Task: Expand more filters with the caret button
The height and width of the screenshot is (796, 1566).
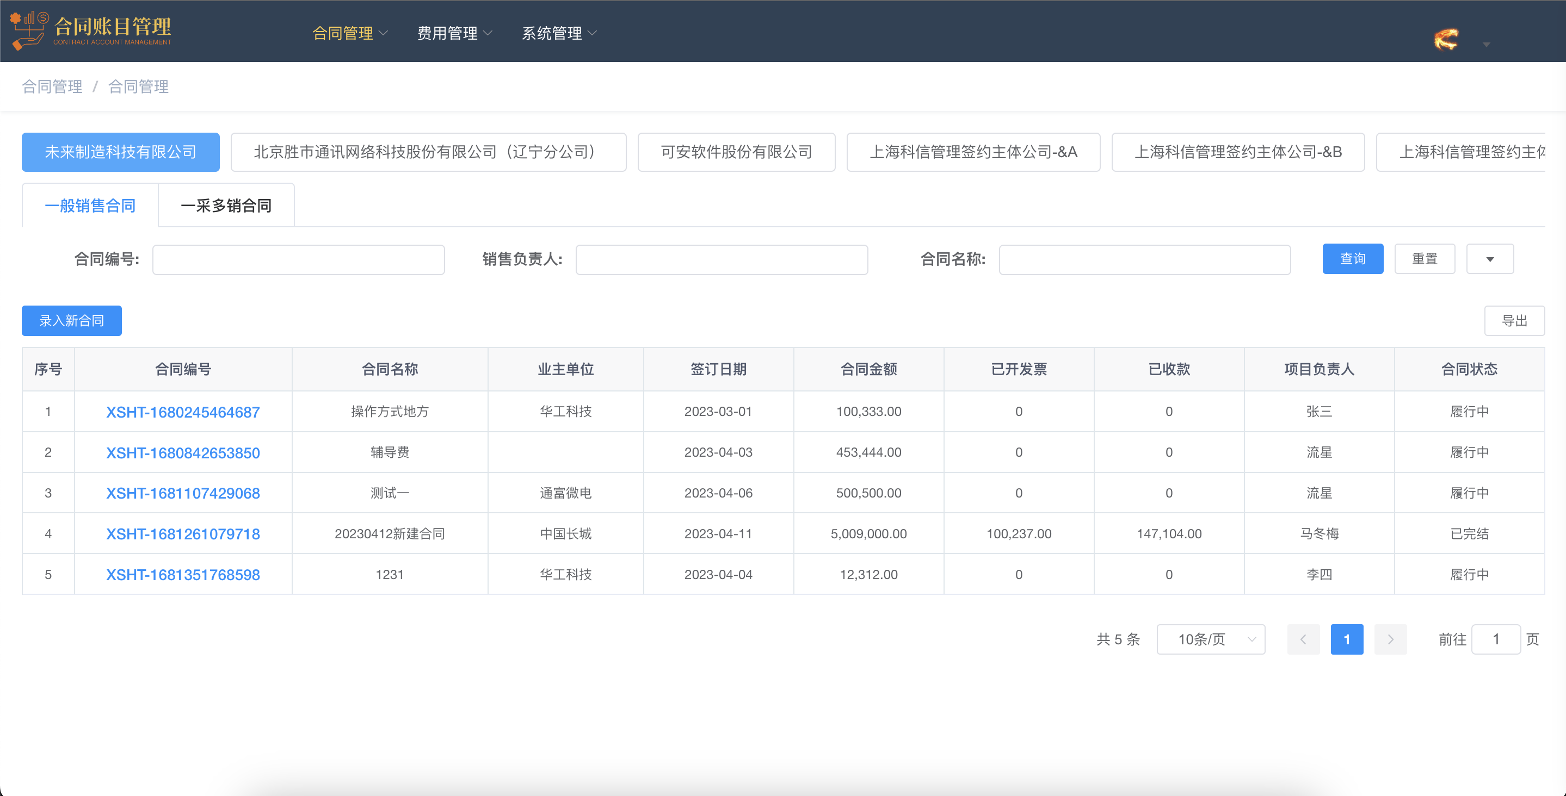Action: (1489, 259)
